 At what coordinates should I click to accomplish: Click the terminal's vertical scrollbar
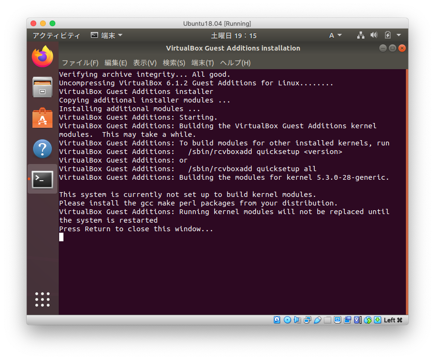[x=407, y=192]
